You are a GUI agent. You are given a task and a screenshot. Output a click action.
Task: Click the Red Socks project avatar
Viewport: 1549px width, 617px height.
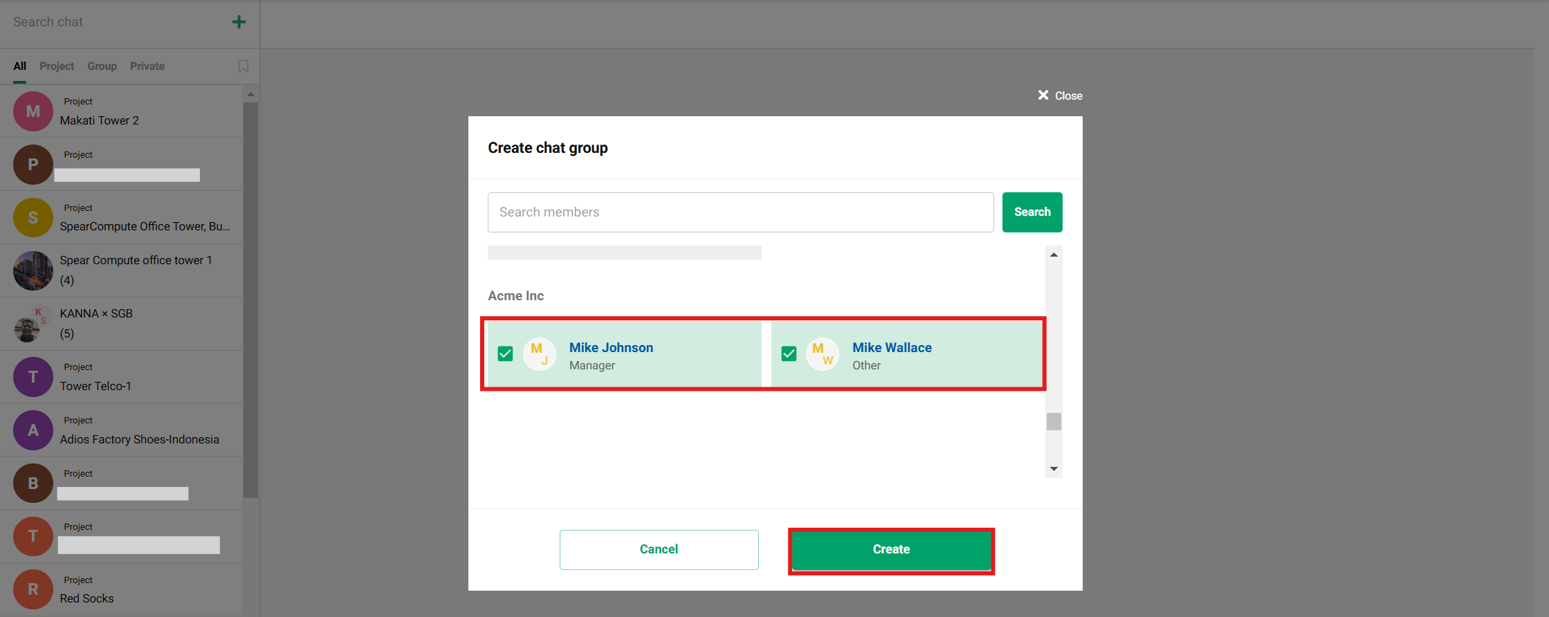(x=33, y=589)
